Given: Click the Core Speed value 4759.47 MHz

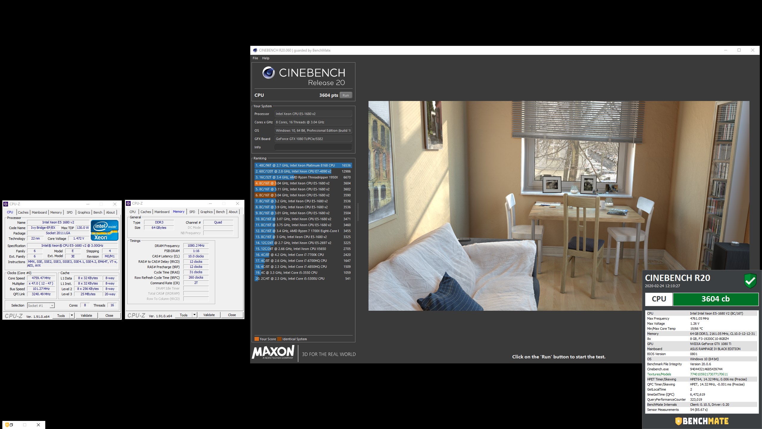Looking at the screenshot, I should tap(41, 278).
